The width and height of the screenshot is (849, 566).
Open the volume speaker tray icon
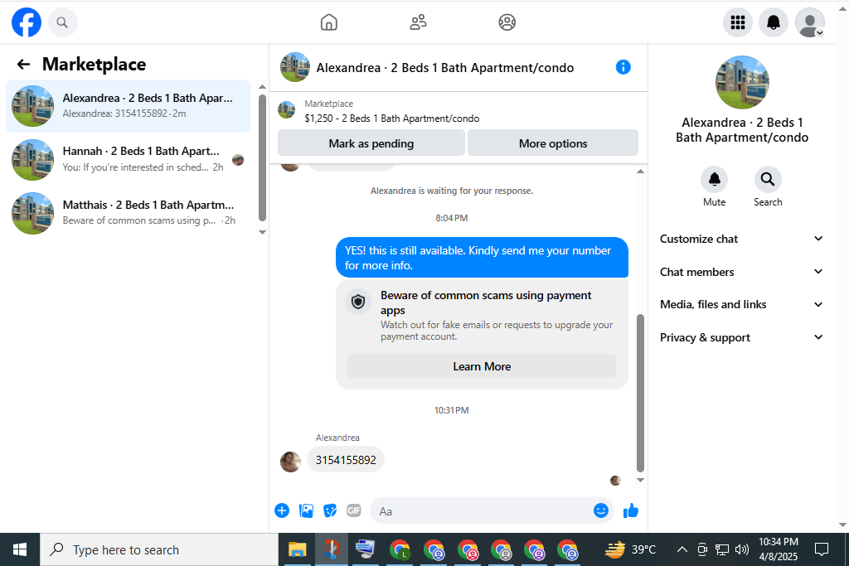point(742,549)
